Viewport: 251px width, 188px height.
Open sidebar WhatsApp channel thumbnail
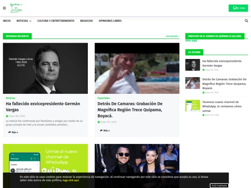(x=192, y=106)
